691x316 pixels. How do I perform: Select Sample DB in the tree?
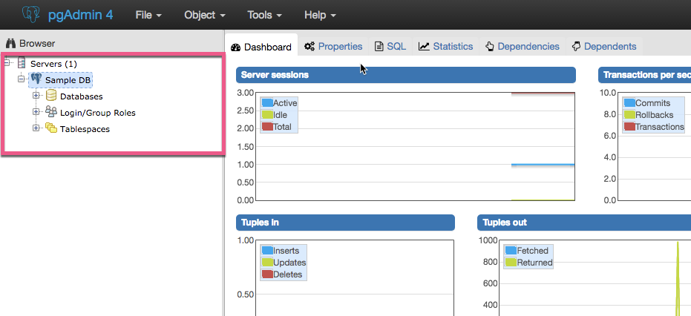coord(68,80)
